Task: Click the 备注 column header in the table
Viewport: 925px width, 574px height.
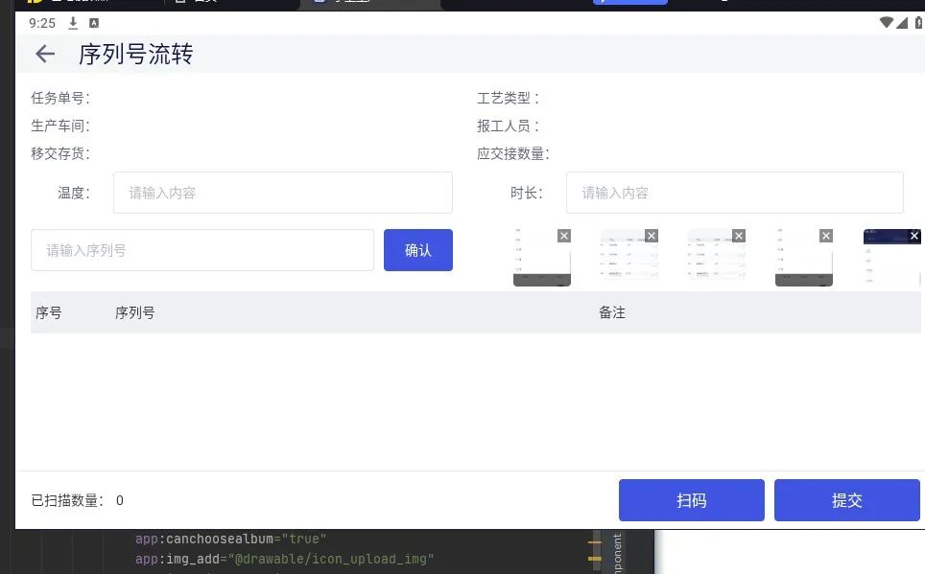Action: [x=612, y=311]
